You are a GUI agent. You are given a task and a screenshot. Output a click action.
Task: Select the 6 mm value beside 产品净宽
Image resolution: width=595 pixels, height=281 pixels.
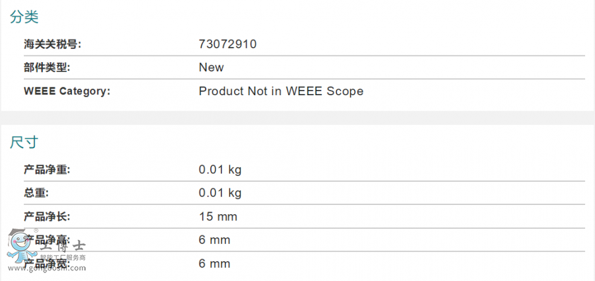215,264
